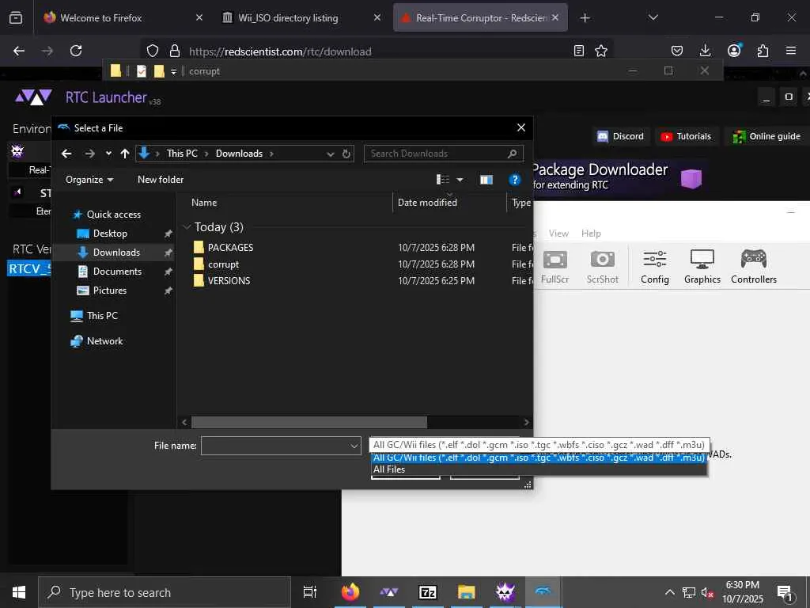Image resolution: width=810 pixels, height=608 pixels.
Task: Refresh the Downloads folder listing
Action: [x=346, y=154]
